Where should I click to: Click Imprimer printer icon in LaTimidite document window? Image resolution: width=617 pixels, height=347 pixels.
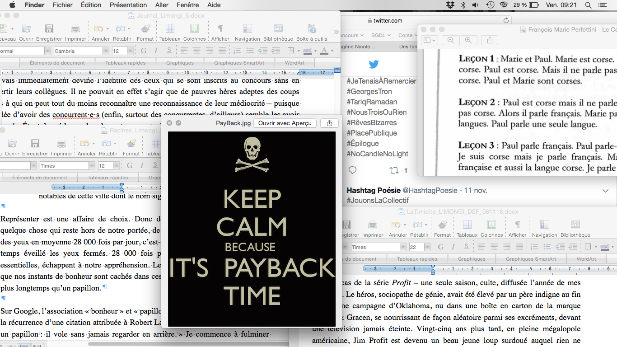373,225
